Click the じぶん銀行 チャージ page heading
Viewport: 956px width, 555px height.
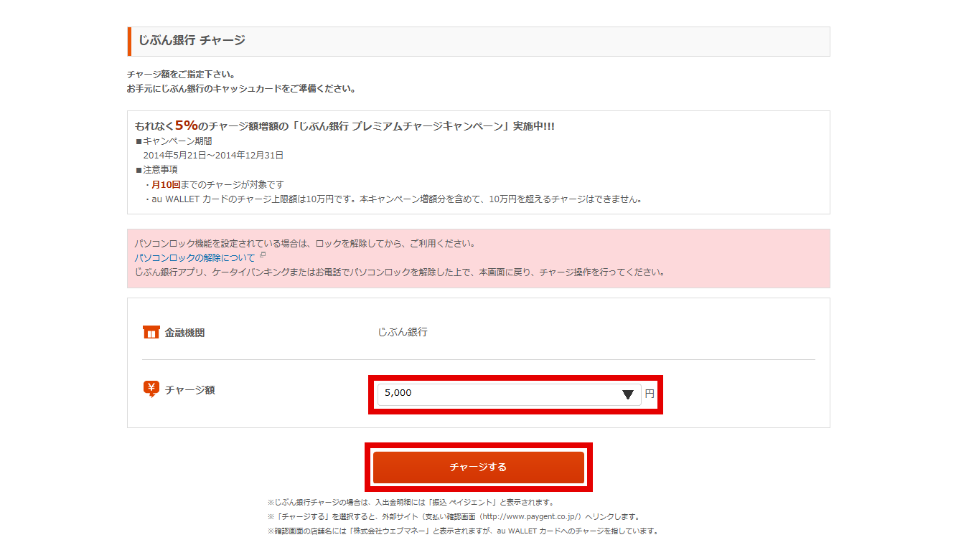192,41
